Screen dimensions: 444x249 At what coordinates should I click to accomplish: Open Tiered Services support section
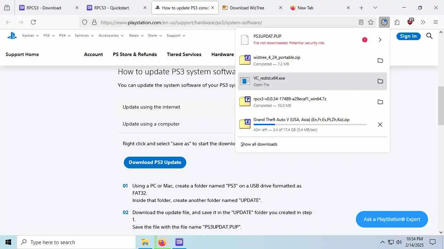(184, 54)
